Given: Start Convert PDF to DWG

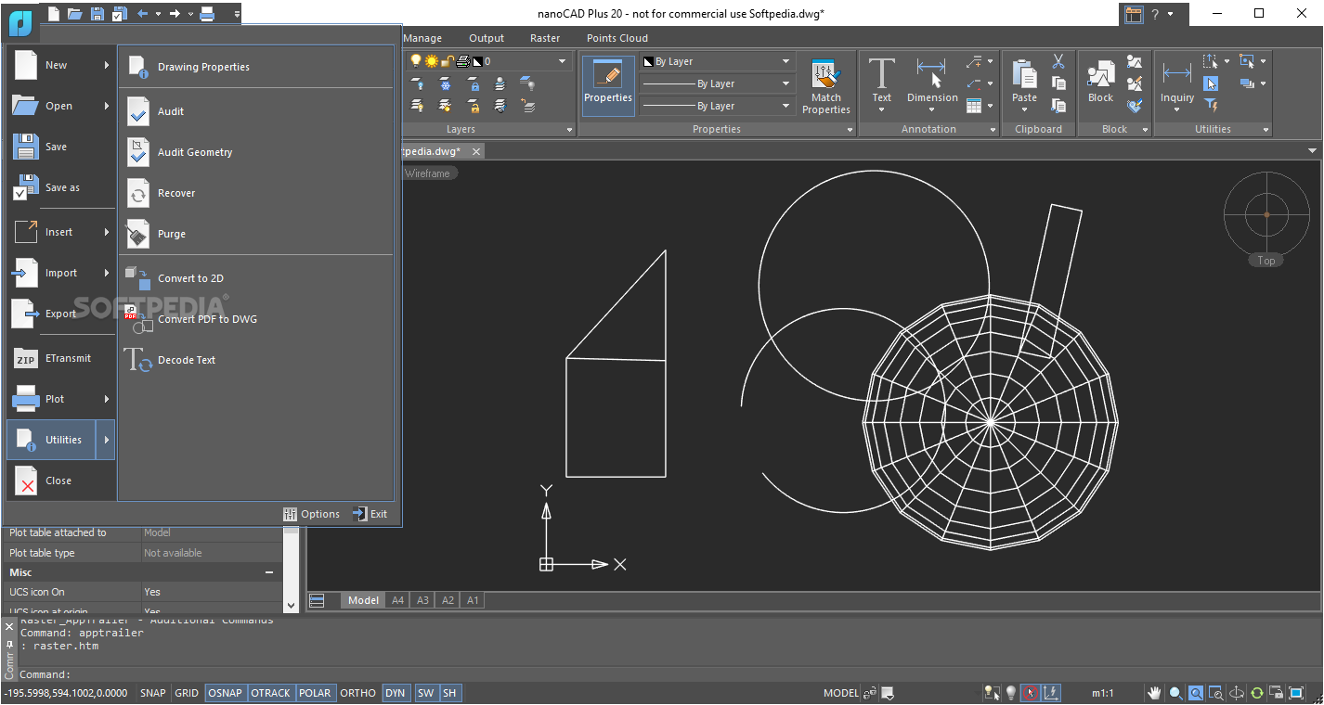Looking at the screenshot, I should (255, 319).
